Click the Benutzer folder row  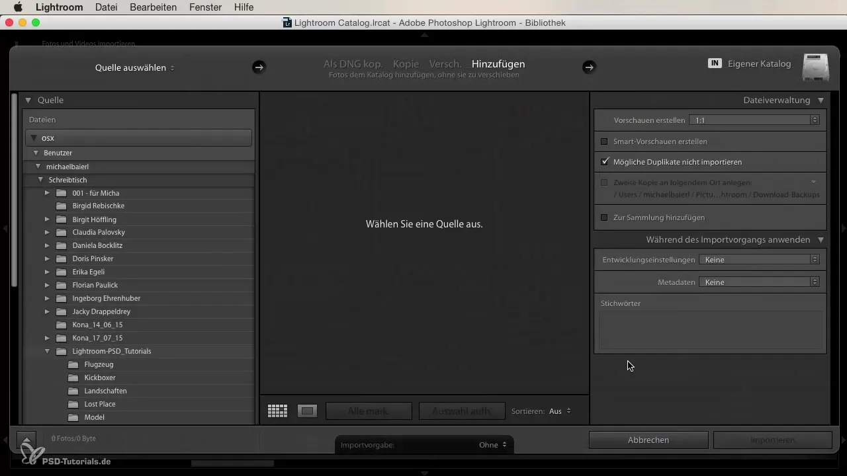pos(138,153)
